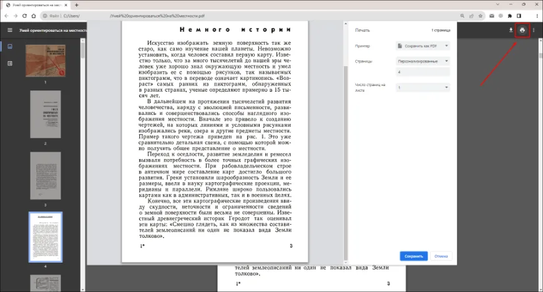The image size is (543, 292).
Task: Open the pages per sheet dropdown
Action: pyautogui.click(x=423, y=87)
